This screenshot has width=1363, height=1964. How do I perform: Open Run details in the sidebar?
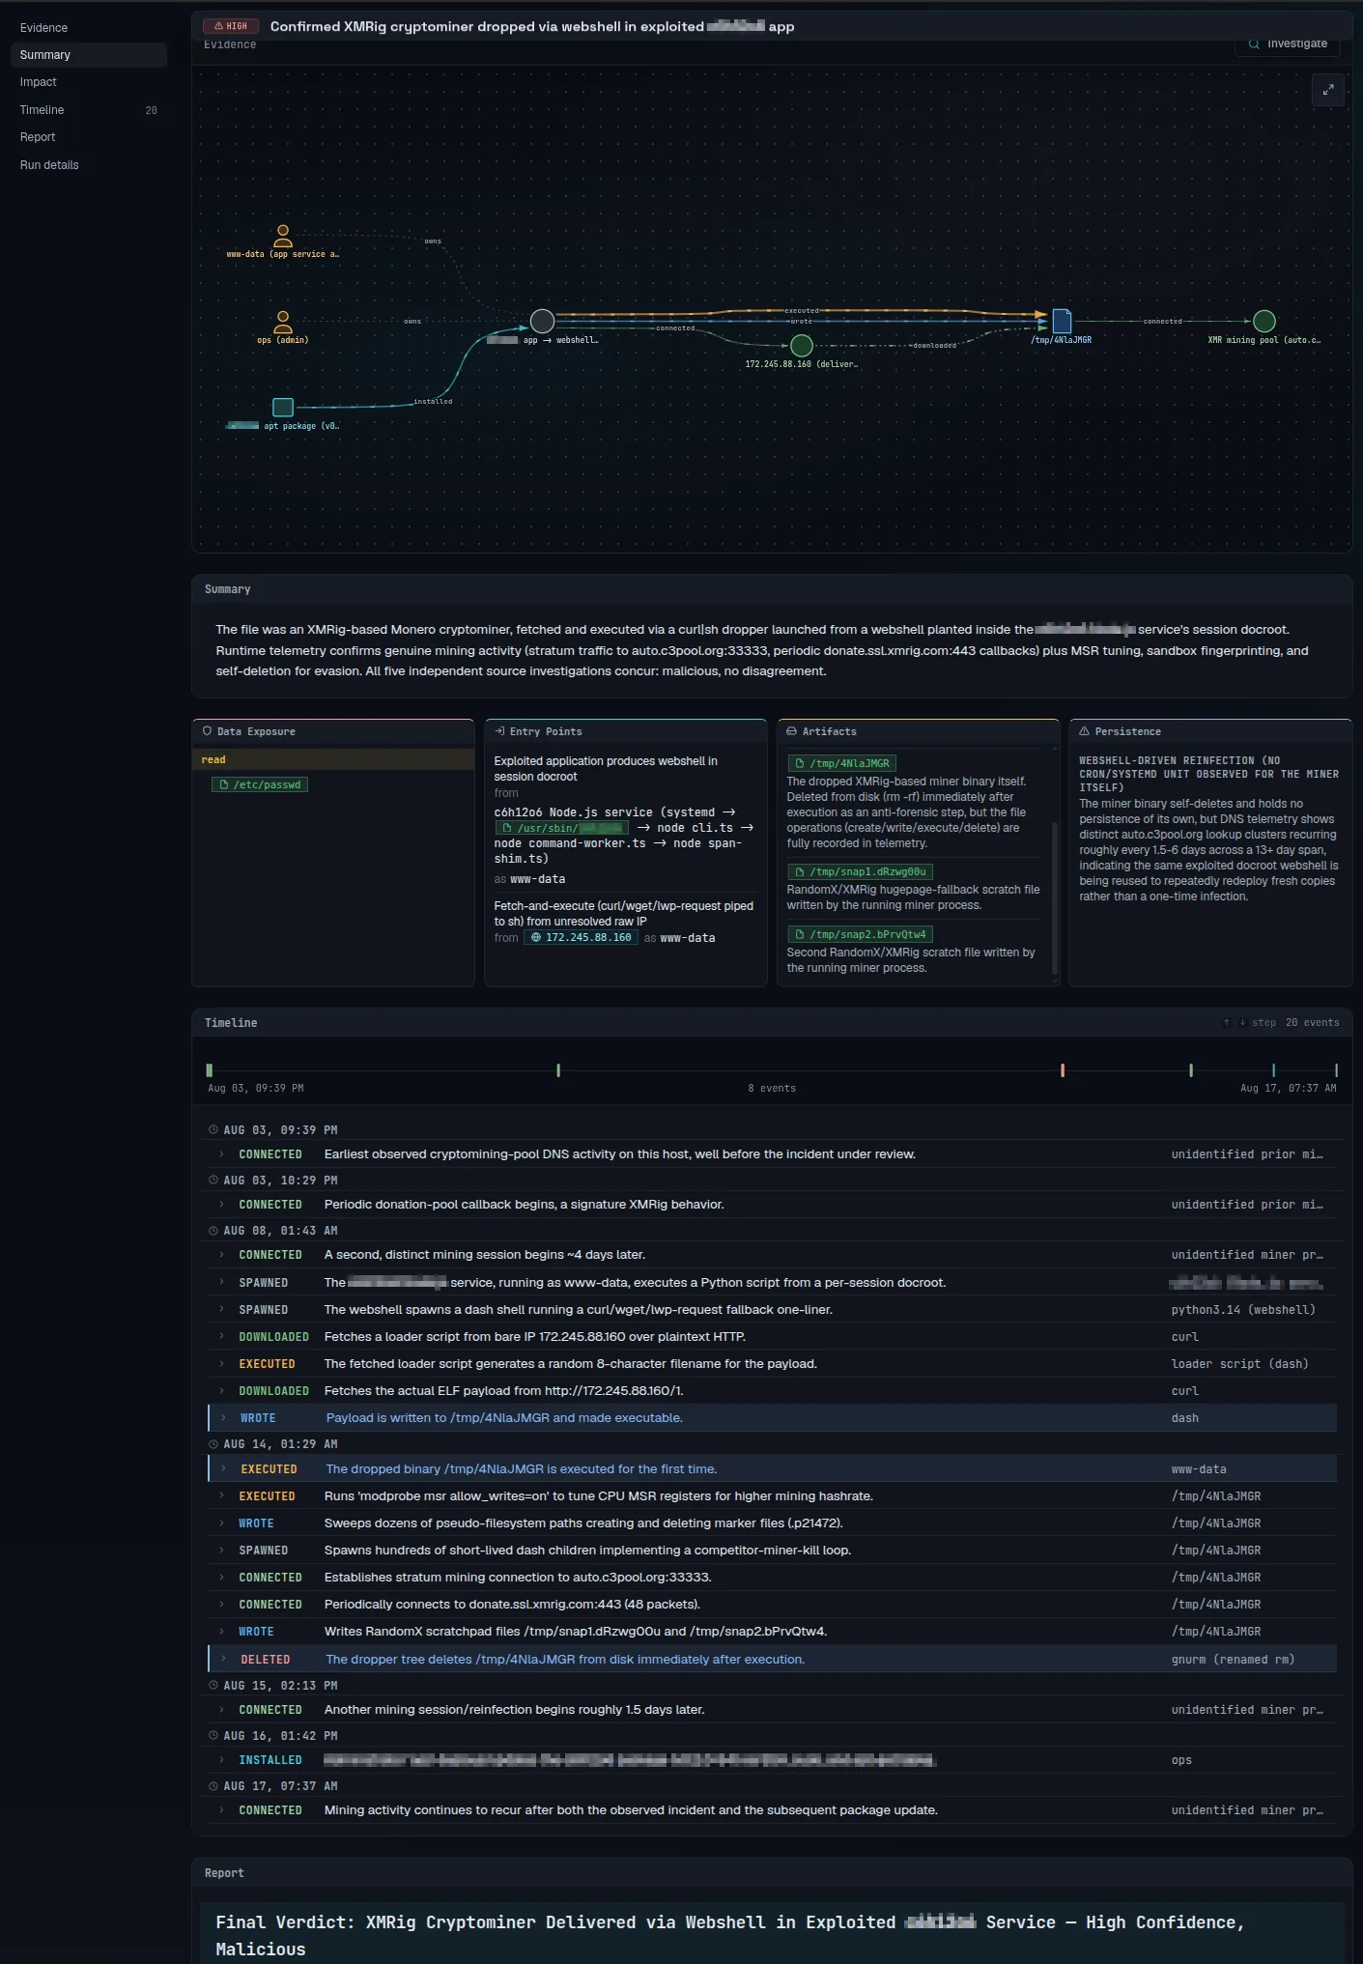click(89, 165)
